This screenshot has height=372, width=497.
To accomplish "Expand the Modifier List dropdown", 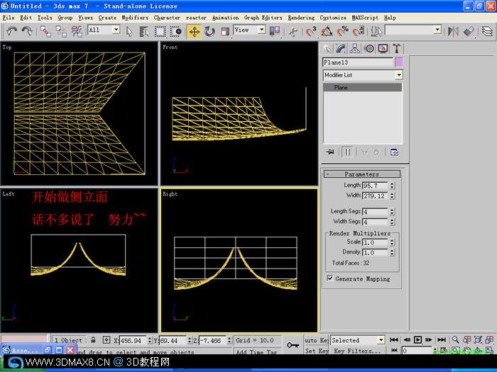I will (363, 75).
